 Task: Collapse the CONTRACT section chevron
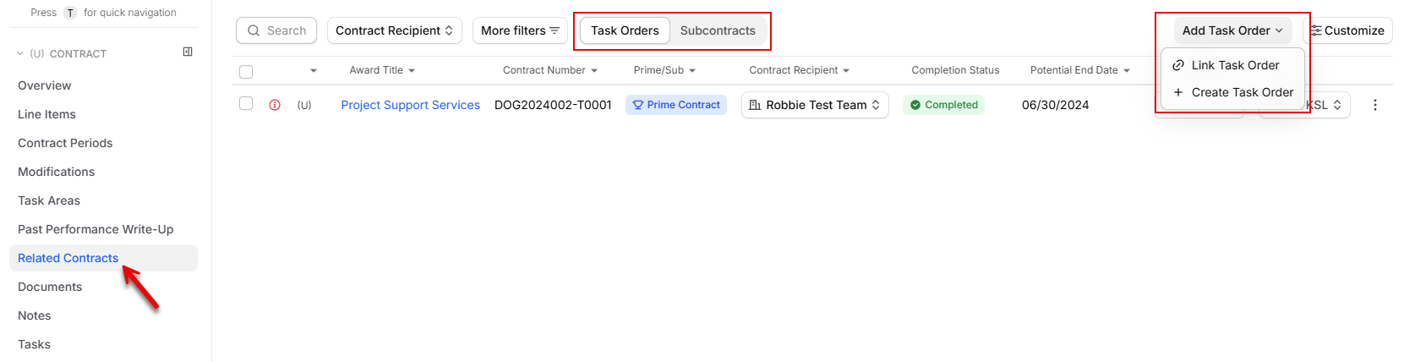pos(20,53)
